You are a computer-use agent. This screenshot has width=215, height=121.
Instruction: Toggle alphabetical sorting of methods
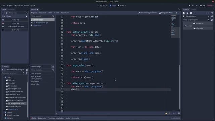point(53,67)
